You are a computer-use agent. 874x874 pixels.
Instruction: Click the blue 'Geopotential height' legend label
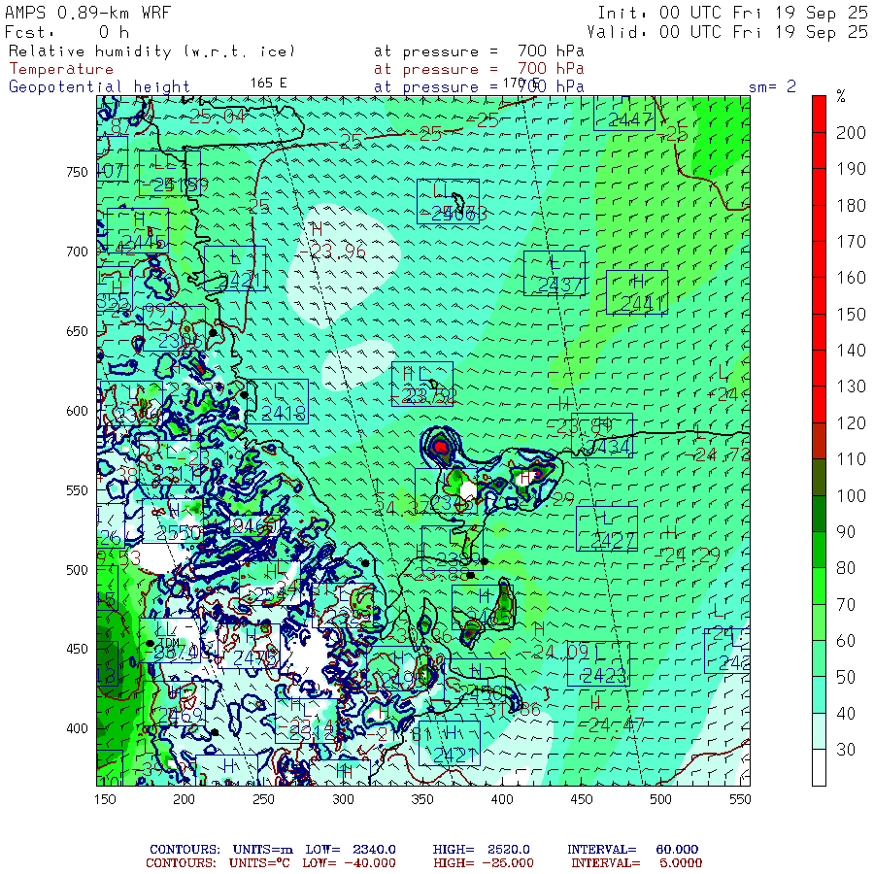(100, 86)
